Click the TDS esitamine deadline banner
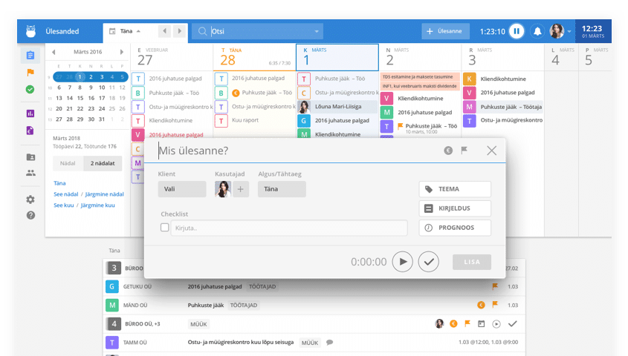628x356 pixels. pos(419,76)
